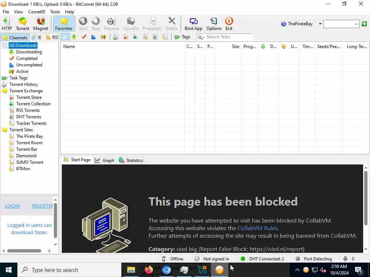The width and height of the screenshot is (370, 277).
Task: Open the Torrent toolbar button
Action: coord(22,23)
